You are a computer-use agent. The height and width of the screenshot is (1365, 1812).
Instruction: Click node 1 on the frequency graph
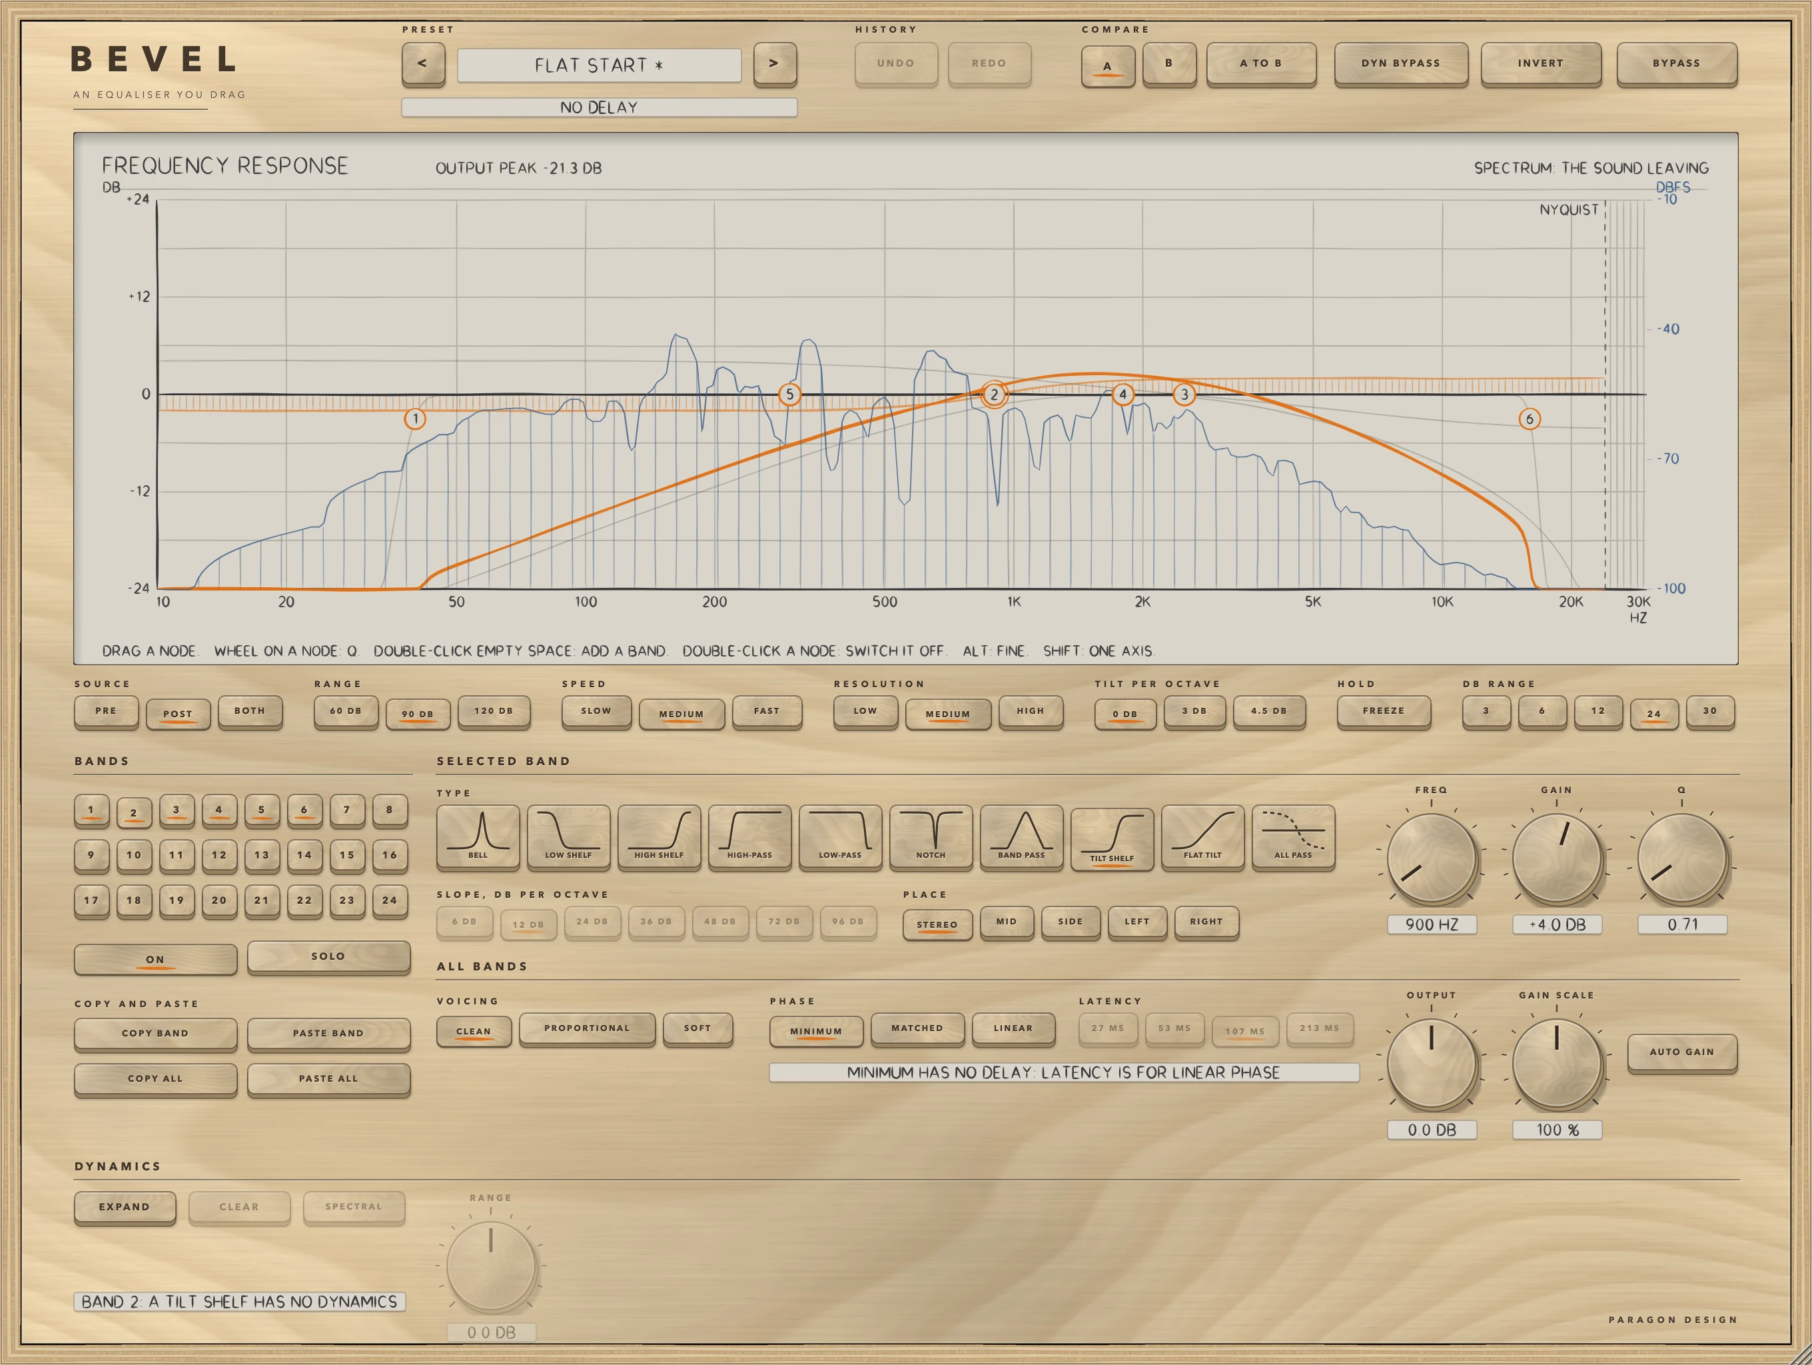point(415,419)
